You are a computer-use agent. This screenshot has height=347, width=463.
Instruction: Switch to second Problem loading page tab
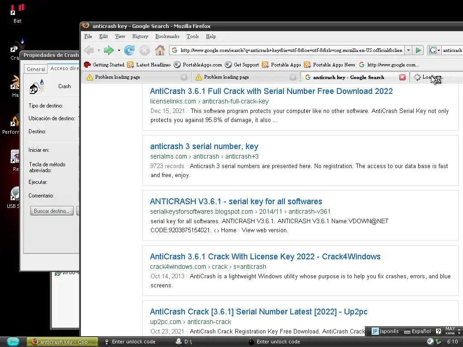245,77
